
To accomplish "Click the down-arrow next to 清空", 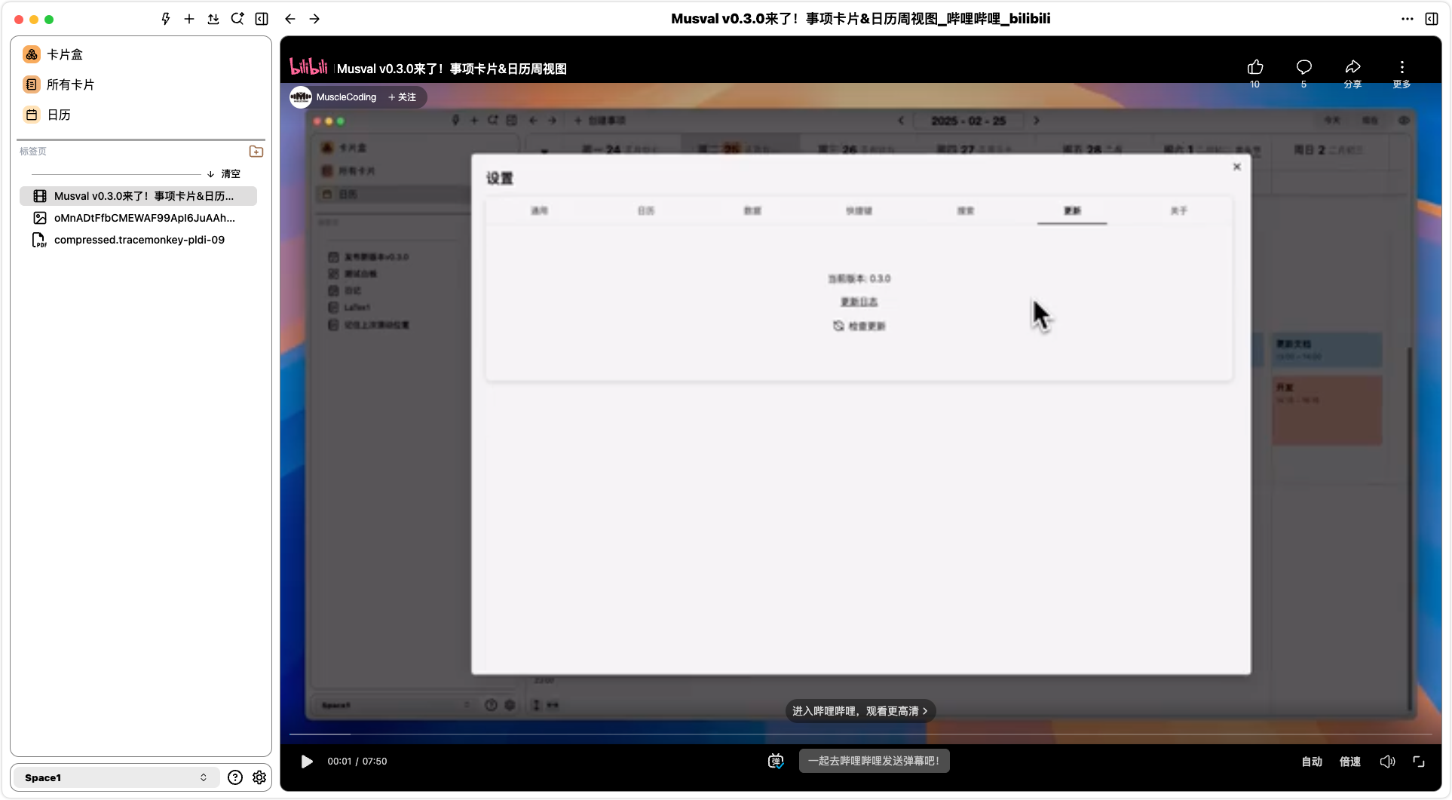I will pos(210,174).
